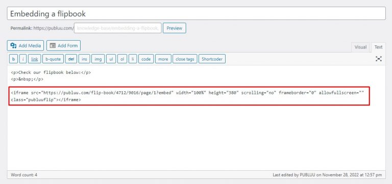Viewport: 392px width, 184px height.
Task: Insert ins tag
Action: pos(85,59)
